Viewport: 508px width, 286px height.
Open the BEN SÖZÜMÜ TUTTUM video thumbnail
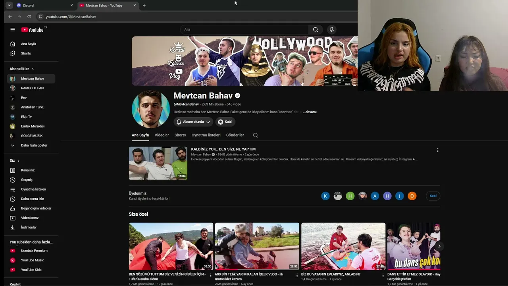coord(171,246)
